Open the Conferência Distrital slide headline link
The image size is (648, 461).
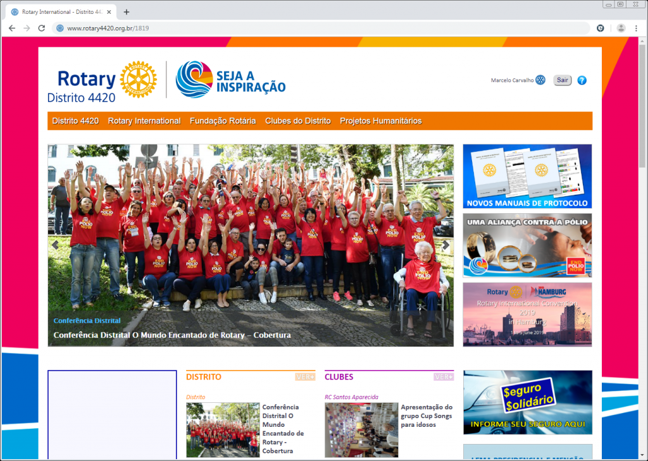172,335
